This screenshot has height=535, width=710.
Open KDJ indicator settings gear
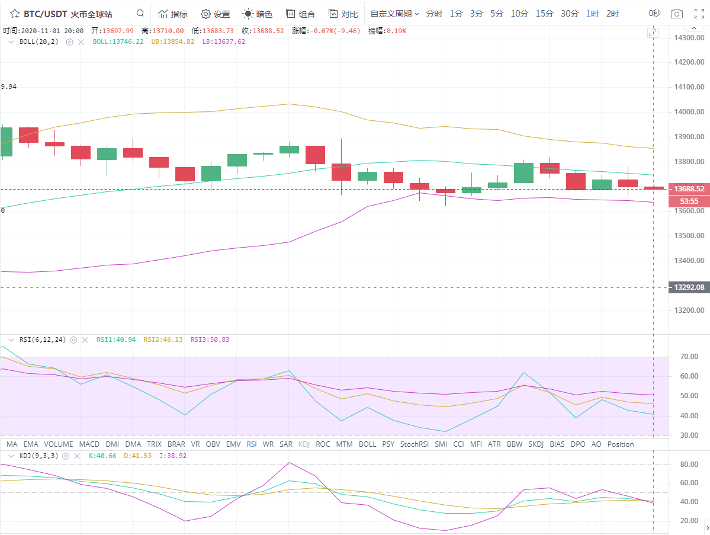(66, 456)
